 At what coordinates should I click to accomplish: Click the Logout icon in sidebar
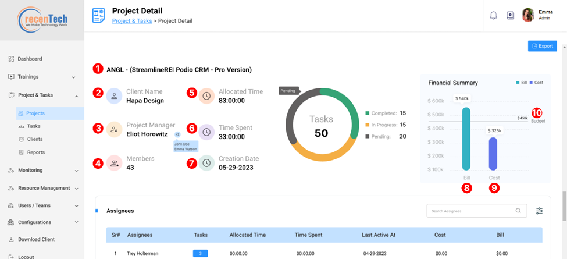11,257
